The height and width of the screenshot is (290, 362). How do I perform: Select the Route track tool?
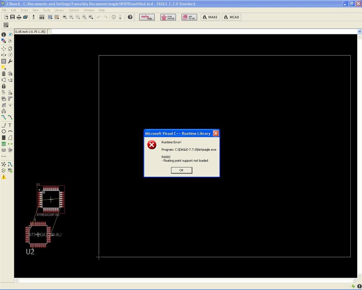[4, 117]
